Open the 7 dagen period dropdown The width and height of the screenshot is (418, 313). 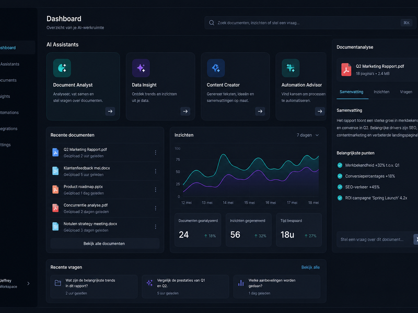[308, 135]
